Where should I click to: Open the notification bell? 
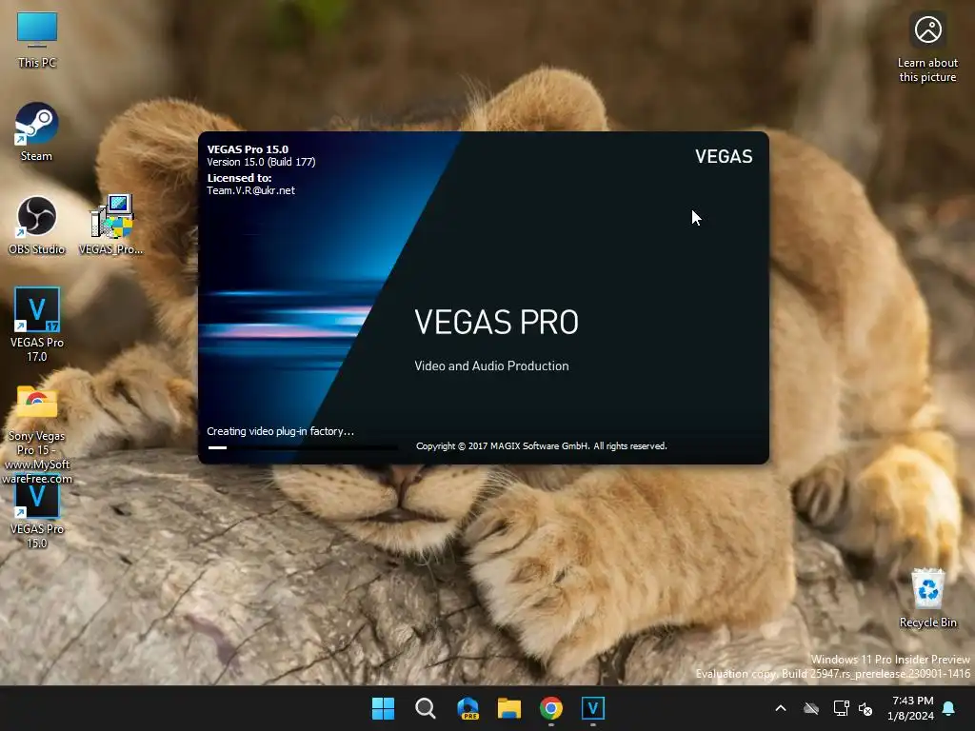949,708
